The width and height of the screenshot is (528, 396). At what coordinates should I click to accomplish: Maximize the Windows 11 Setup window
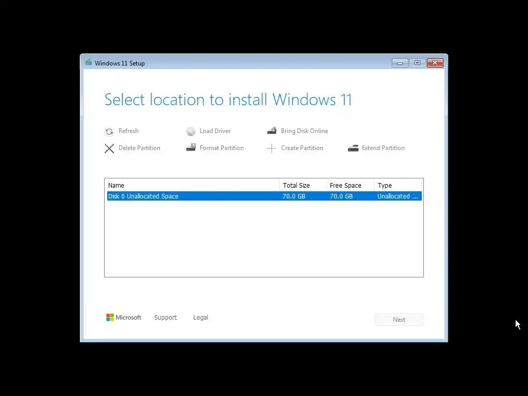[417, 63]
